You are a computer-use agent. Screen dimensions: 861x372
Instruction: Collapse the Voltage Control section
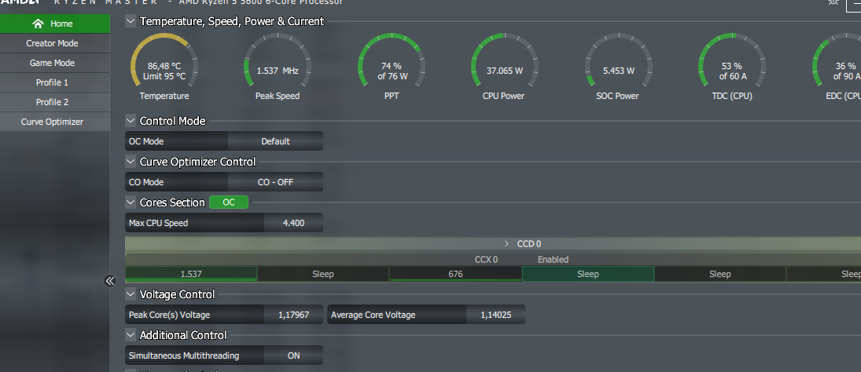coord(131,294)
